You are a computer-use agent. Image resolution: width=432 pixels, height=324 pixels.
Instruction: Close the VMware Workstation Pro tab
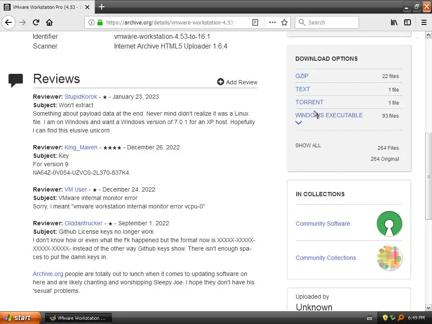click(x=87, y=7)
